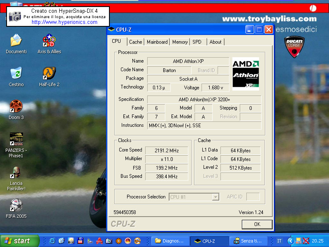
Task: Switch to Diagnos... taskbar window
Action: (171, 241)
